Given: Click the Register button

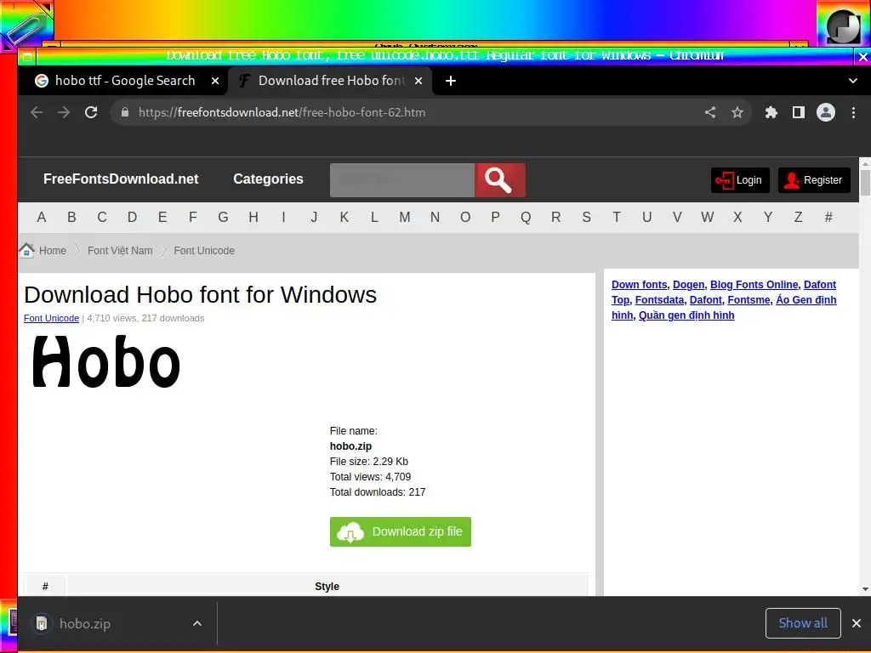Looking at the screenshot, I should 814,180.
